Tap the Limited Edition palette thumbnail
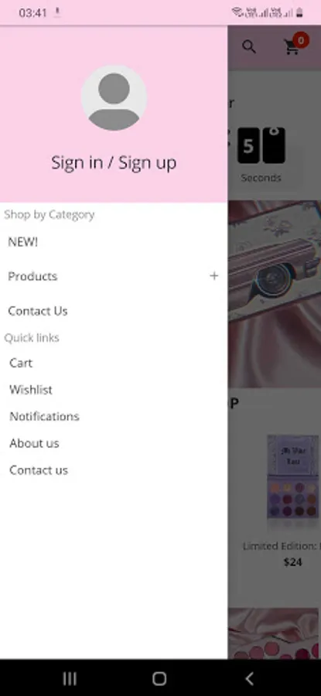 [x=293, y=477]
